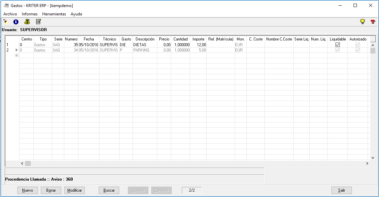Open the Herramientas menu
Viewport: 379px width, 197px height.
54,14
